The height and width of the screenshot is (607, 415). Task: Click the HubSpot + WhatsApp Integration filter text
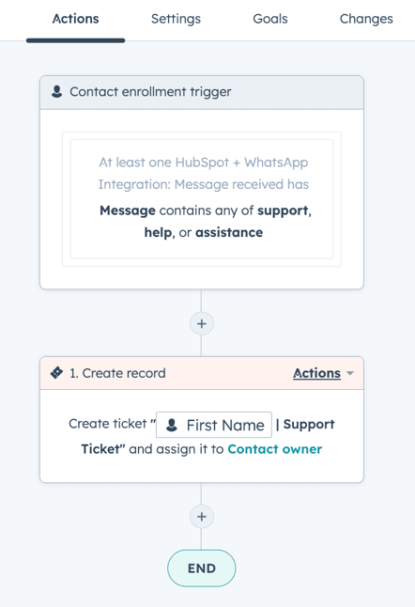(204, 173)
